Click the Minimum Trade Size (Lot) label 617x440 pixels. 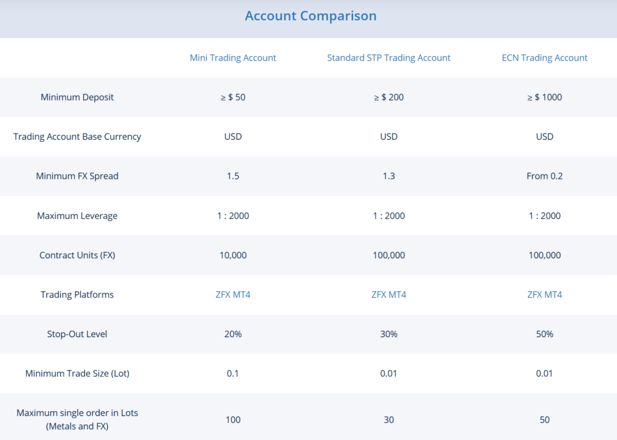pos(77,373)
